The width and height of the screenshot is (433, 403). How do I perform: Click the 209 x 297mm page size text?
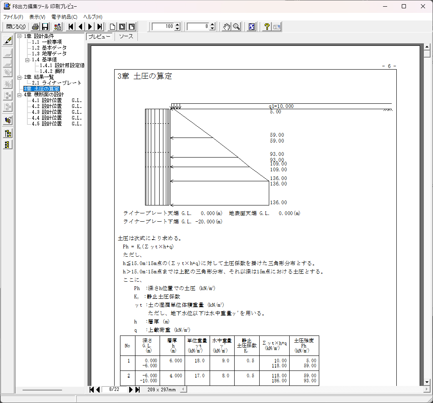(x=162, y=390)
